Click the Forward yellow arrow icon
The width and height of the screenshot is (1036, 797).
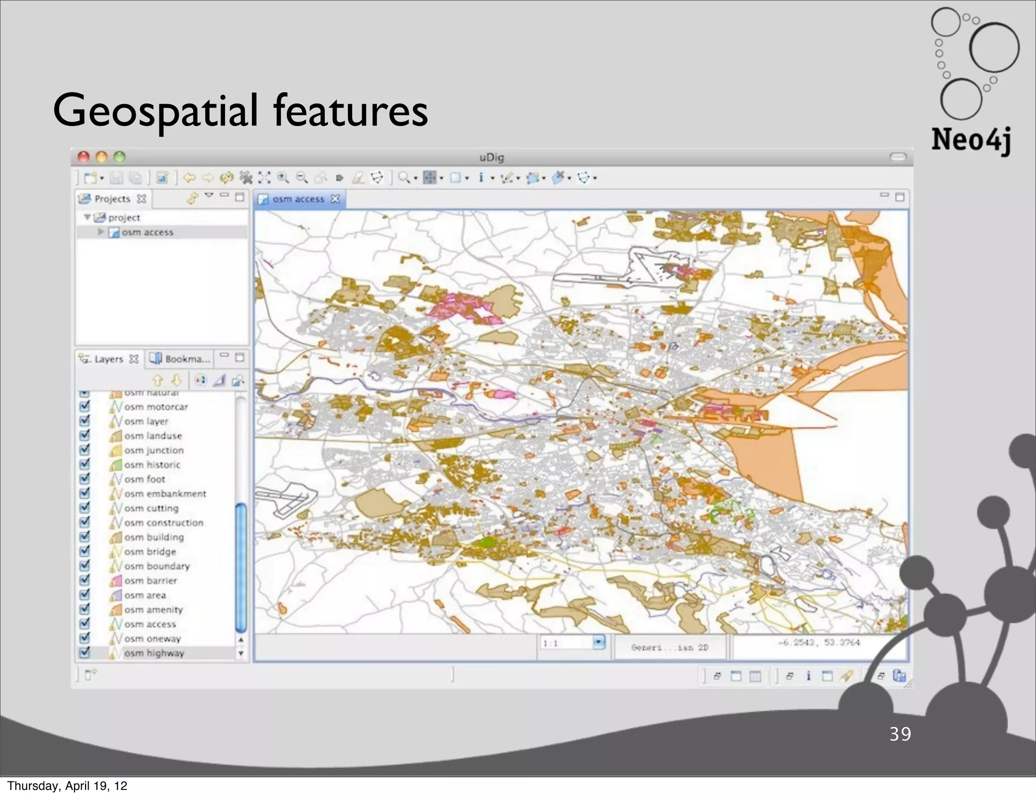(208, 178)
